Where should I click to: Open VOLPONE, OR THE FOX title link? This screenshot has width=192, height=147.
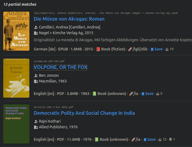60,67
